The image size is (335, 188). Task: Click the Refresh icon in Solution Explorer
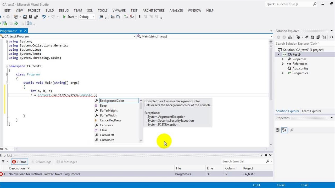[x=312, y=37]
